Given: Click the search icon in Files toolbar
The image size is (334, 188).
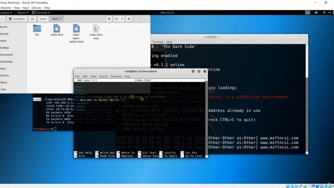Looking at the screenshot, I should coord(109,19).
